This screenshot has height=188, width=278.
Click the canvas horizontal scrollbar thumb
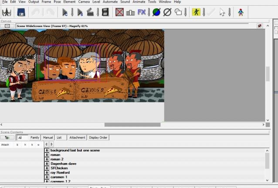(x=132, y=124)
